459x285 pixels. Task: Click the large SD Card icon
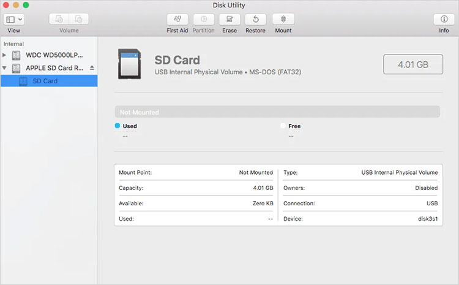coord(129,65)
